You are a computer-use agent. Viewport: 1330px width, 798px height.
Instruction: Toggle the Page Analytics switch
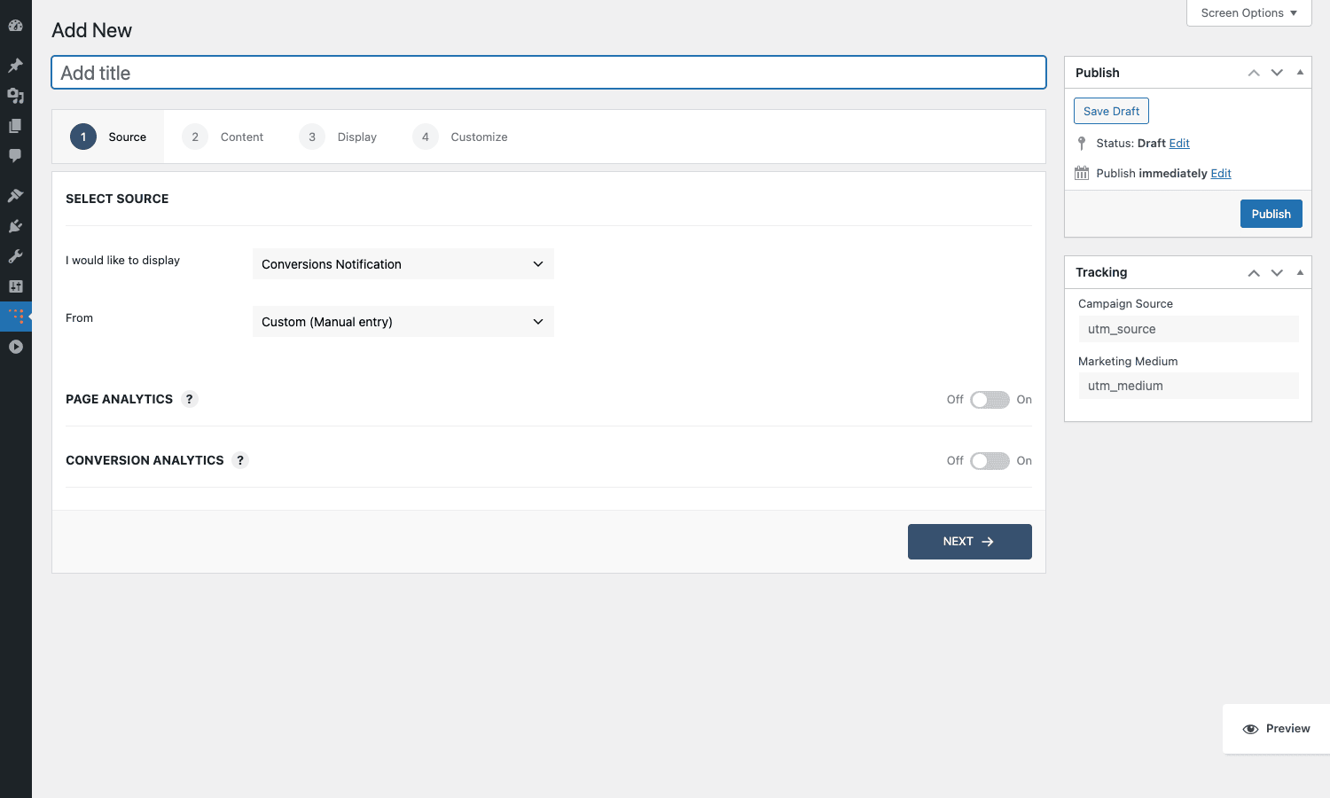point(990,400)
